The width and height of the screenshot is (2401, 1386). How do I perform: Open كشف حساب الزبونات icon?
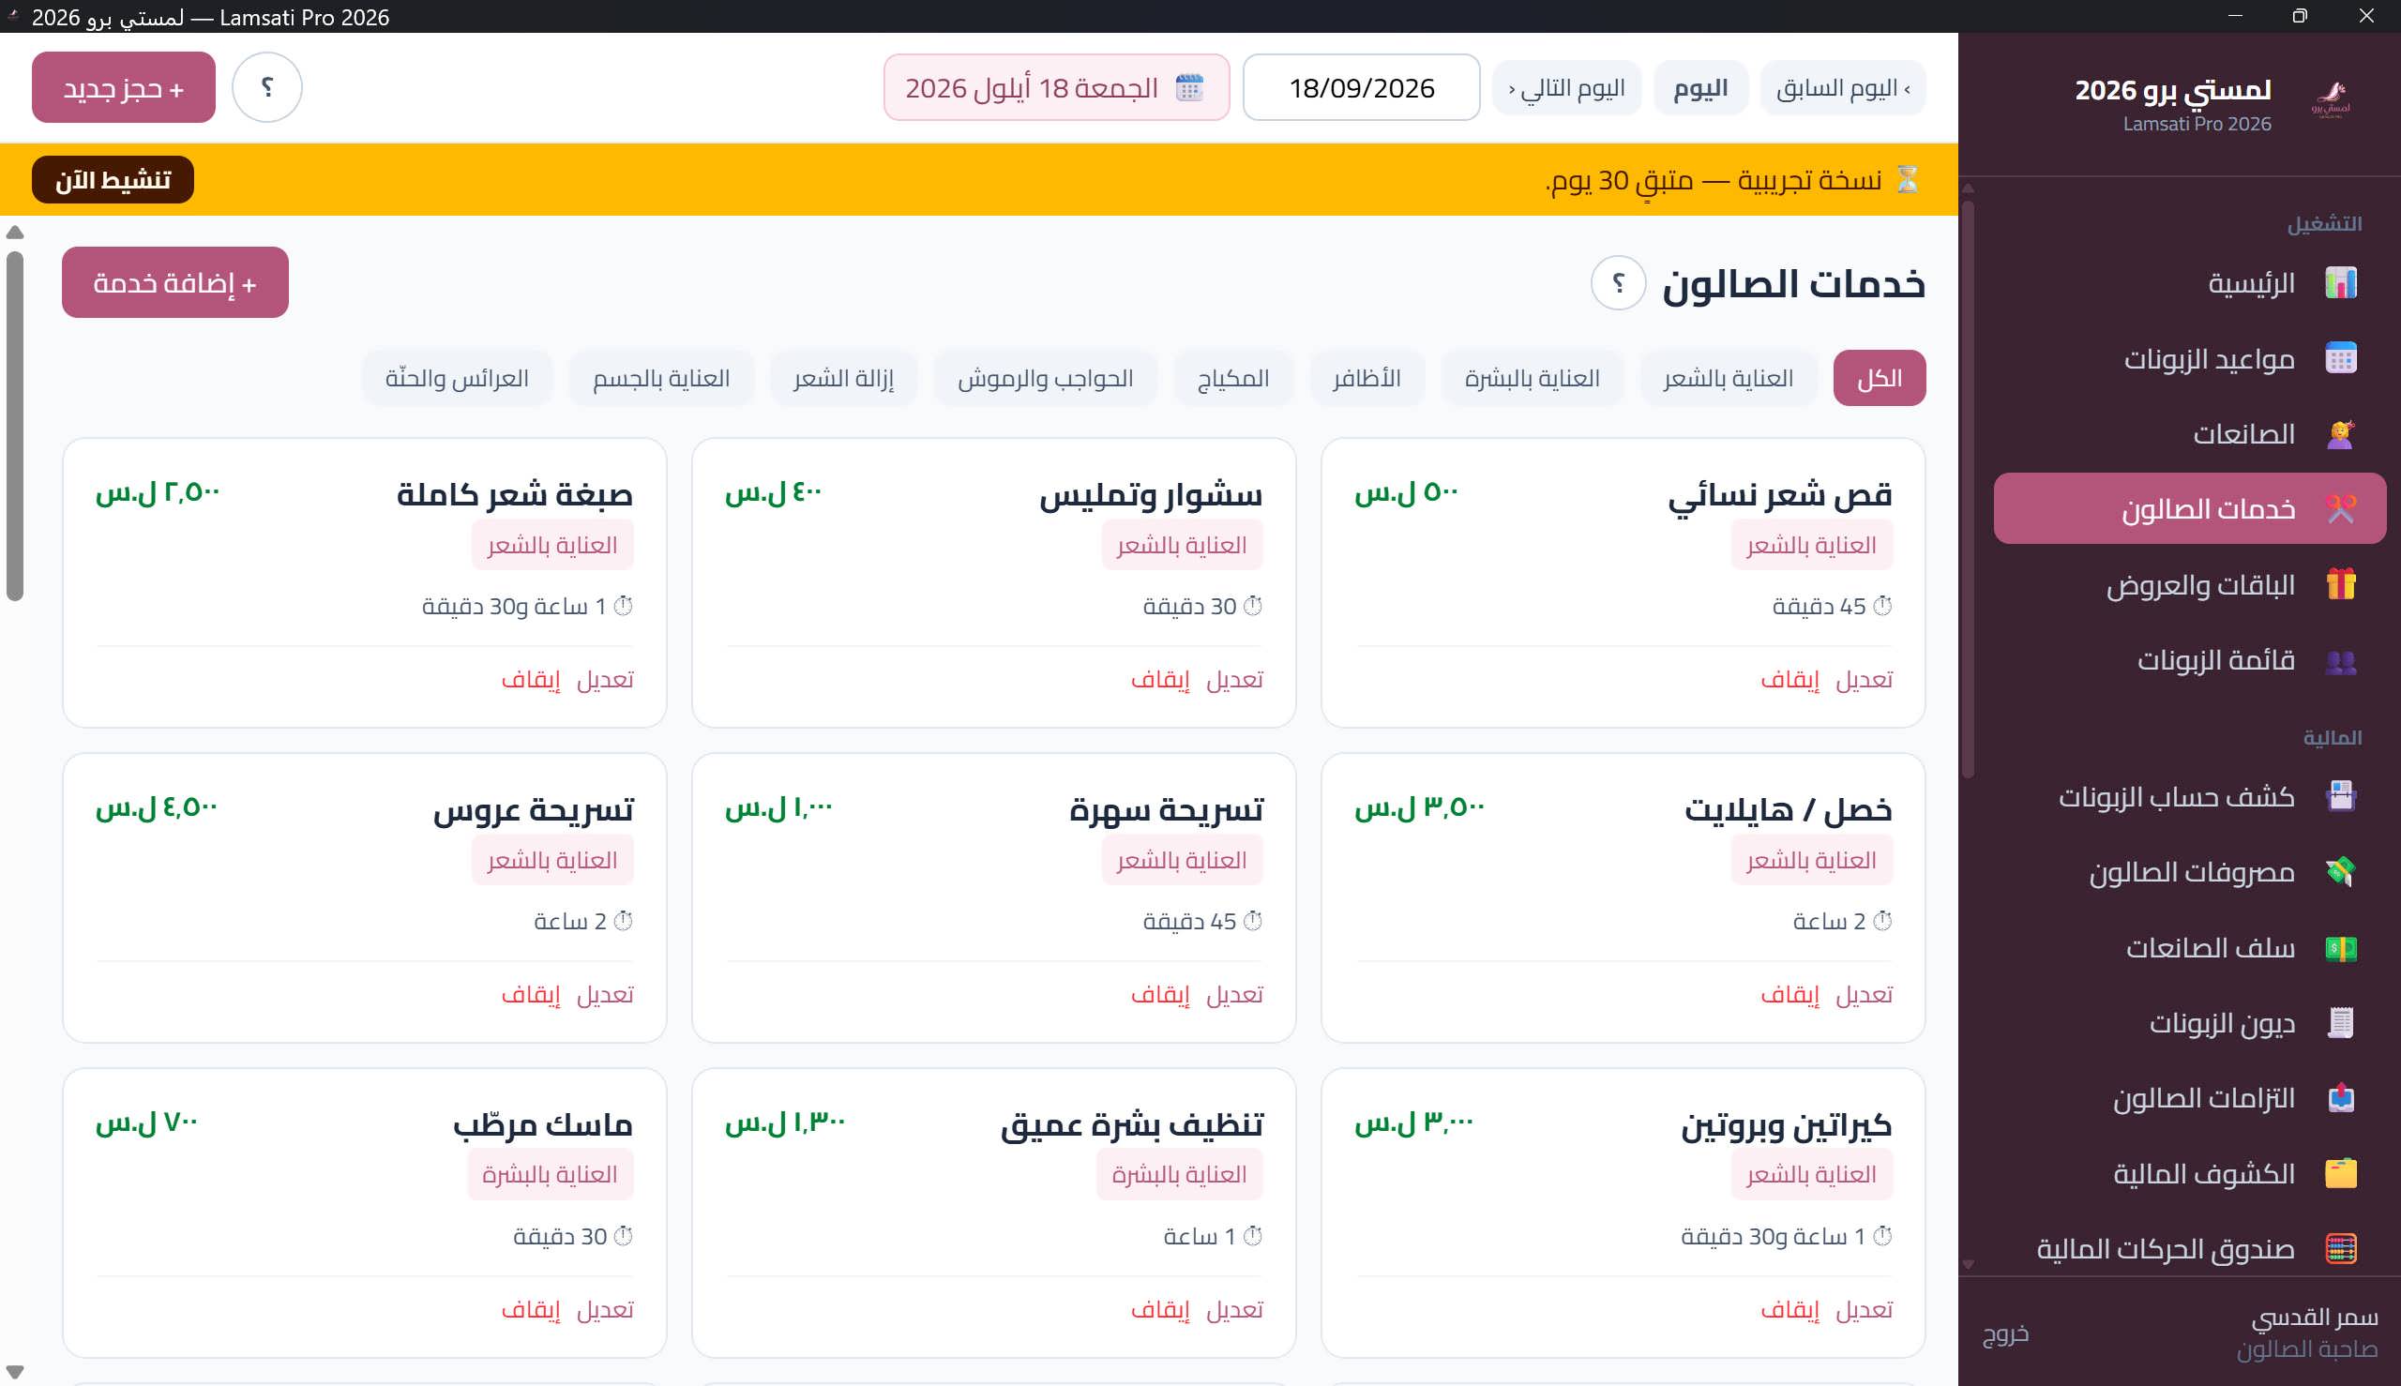click(2340, 796)
